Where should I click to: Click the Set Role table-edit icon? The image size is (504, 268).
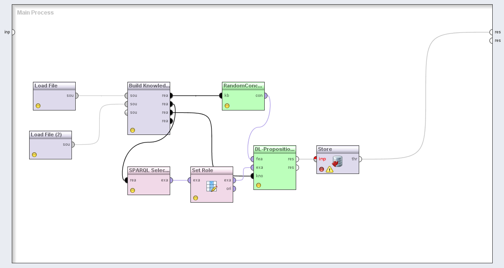click(212, 186)
